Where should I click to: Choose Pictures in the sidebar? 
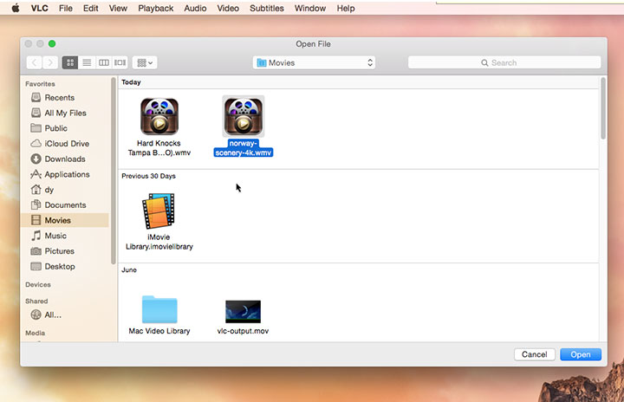(x=59, y=251)
